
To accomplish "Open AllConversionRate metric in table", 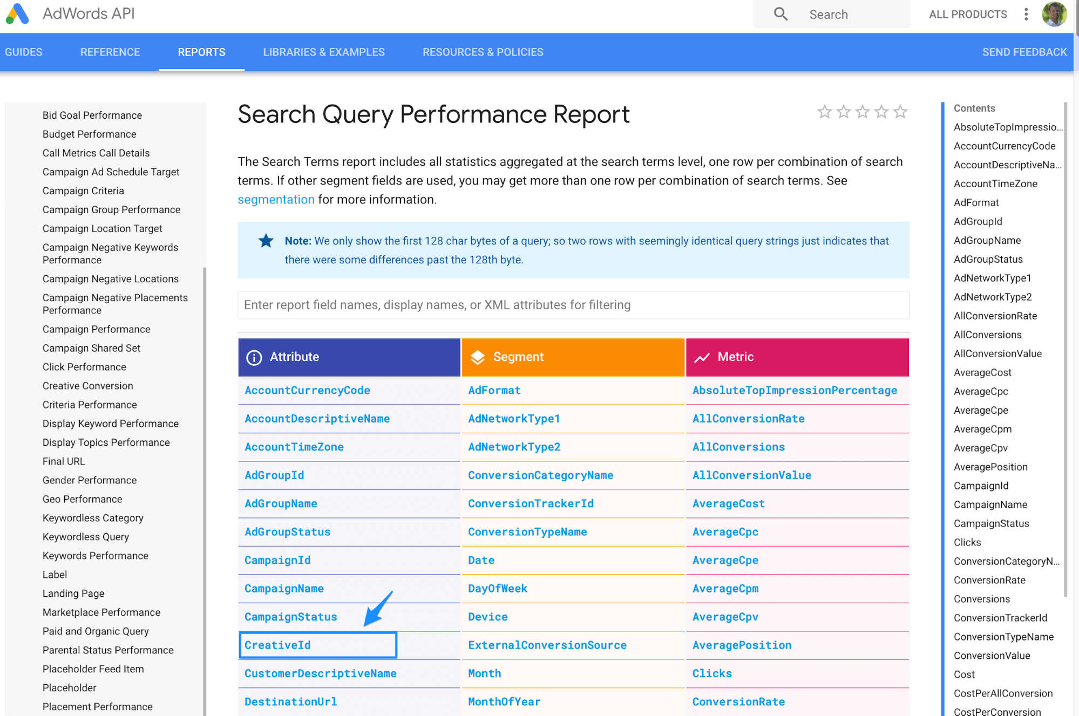I will [x=748, y=419].
